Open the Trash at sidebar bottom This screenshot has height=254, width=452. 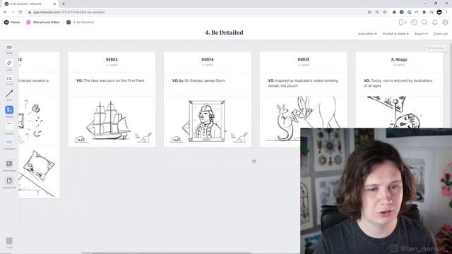point(9,243)
